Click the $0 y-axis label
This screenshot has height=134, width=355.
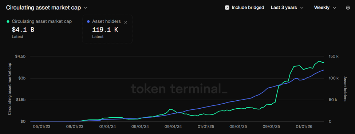[23, 121]
